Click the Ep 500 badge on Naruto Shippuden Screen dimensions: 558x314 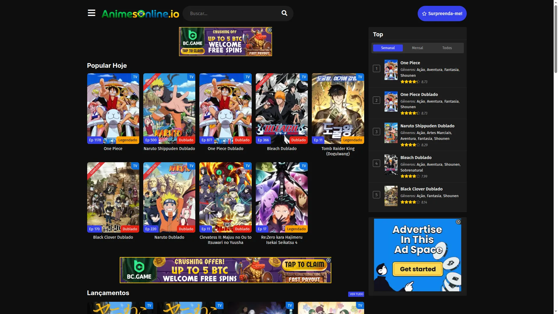(x=151, y=140)
